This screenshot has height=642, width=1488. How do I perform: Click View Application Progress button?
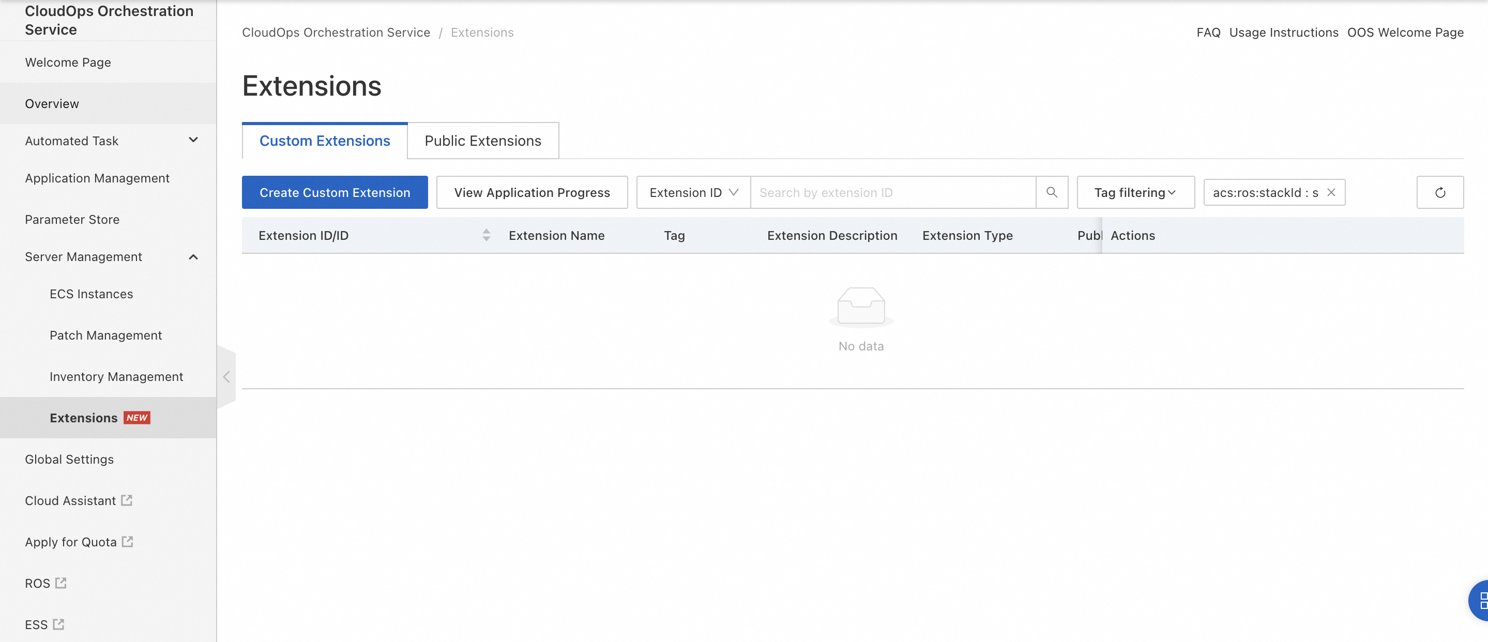[x=532, y=192]
